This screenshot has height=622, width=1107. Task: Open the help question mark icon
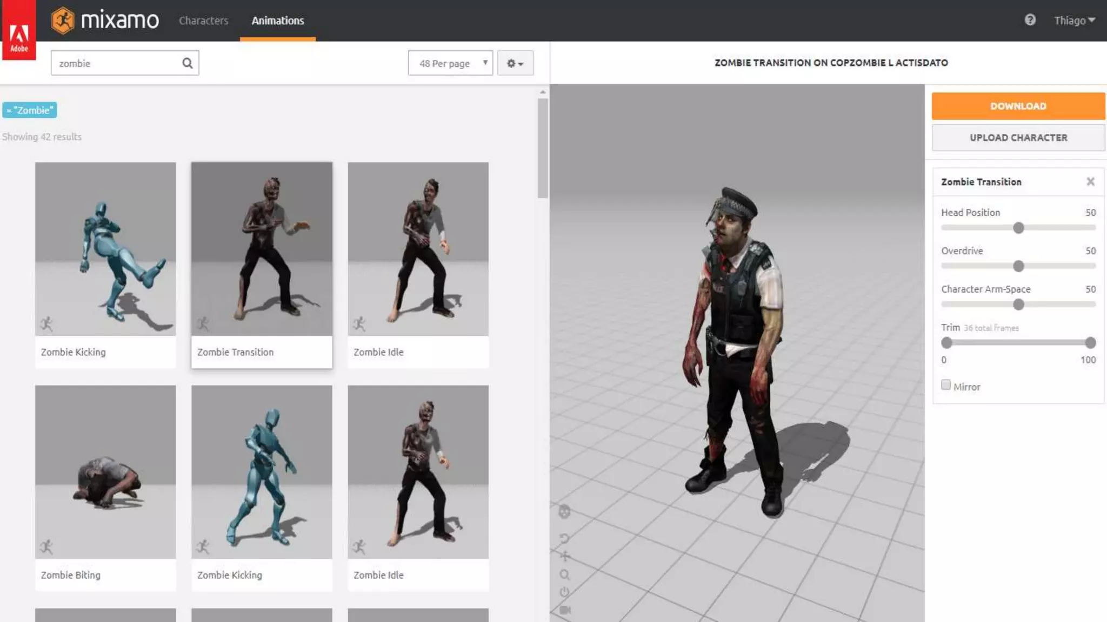[1030, 20]
